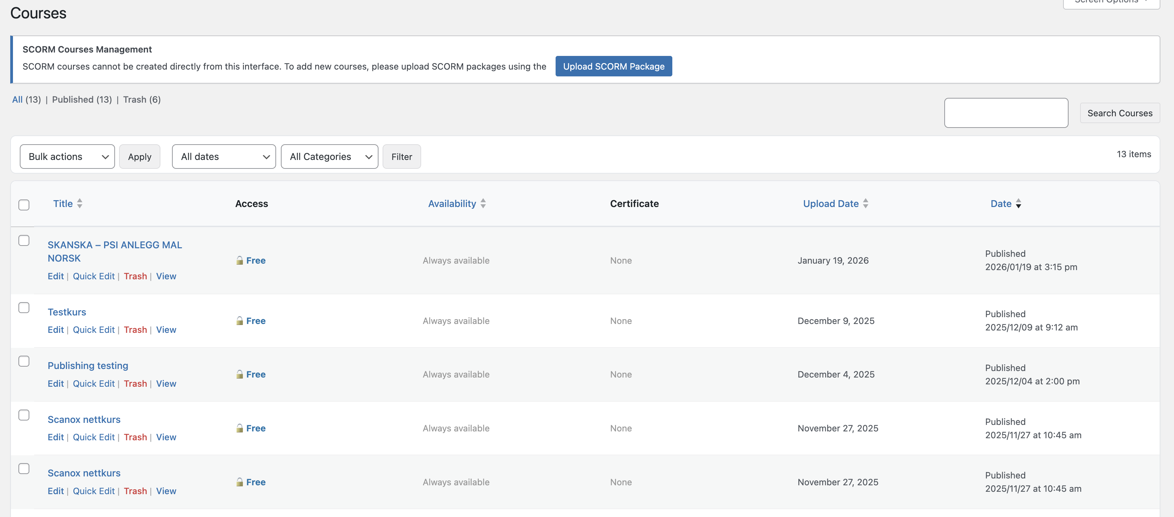Screen dimensions: 1174x517
Task: Check the box for Scanox nettkurs
Action: (24, 415)
